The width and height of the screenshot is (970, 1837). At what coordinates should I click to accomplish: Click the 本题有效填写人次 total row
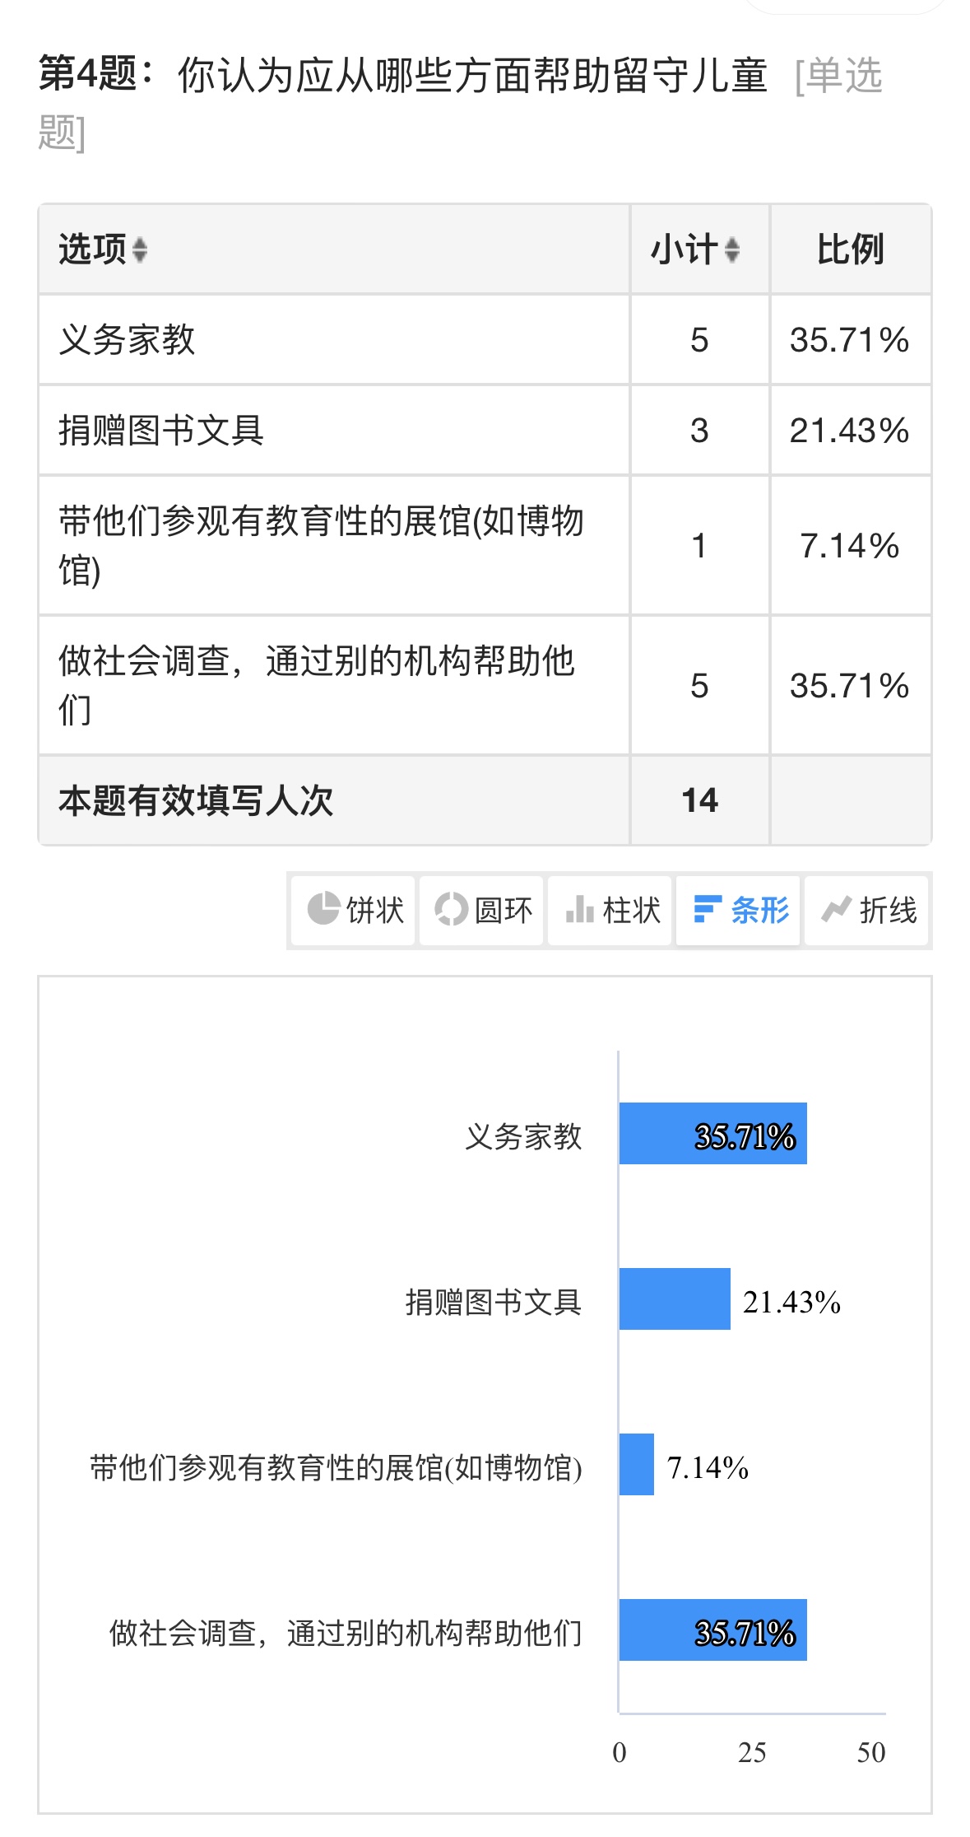click(x=485, y=800)
